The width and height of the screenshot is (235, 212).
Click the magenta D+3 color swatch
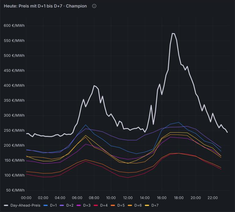[x=79, y=205]
